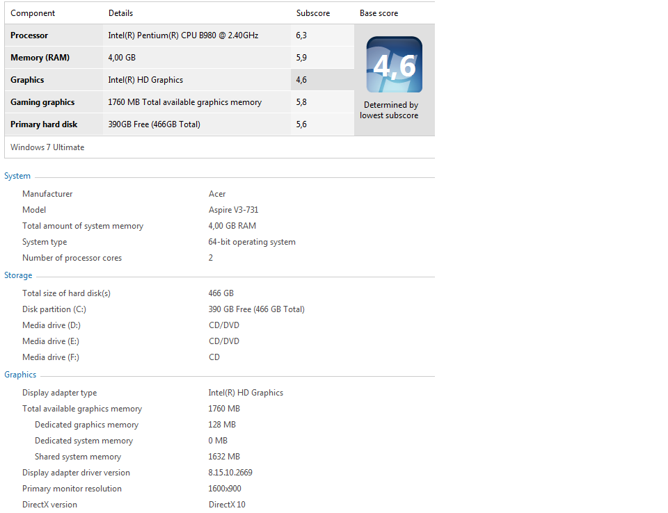
Task: Select the 'Media drive (E:)' label
Action: point(51,341)
